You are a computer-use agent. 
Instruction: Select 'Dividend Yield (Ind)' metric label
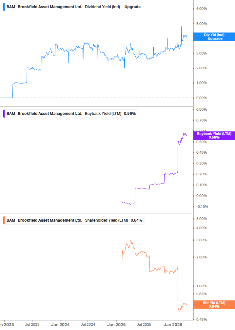pos(102,7)
